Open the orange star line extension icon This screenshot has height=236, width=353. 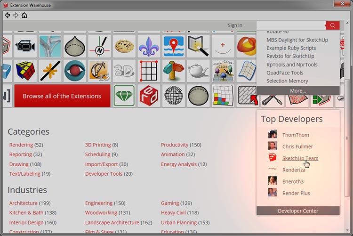point(50,71)
